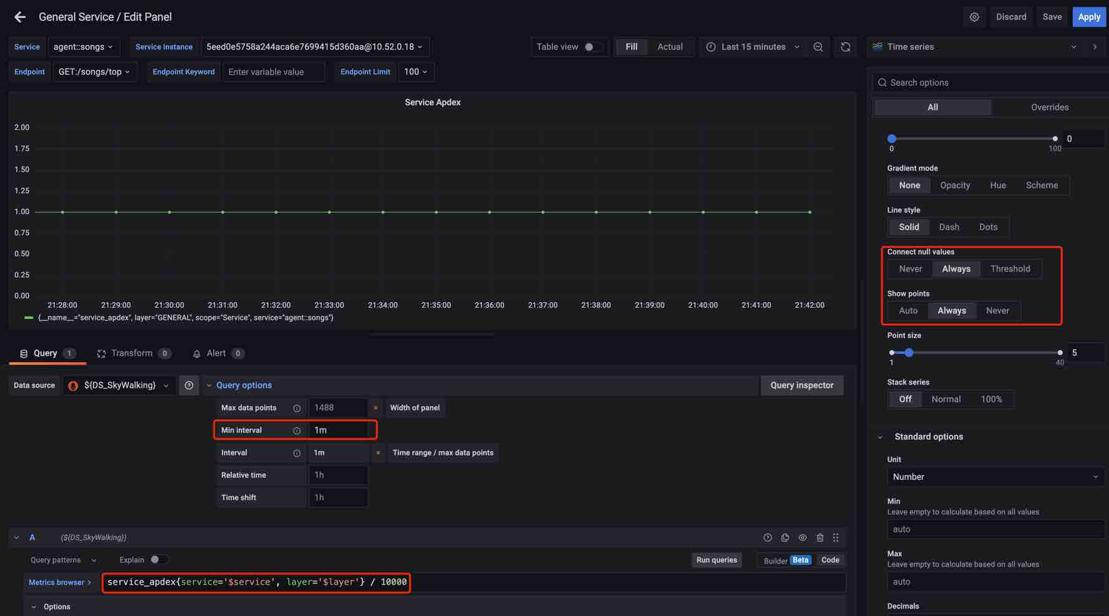This screenshot has height=616, width=1109.
Task: Turn on the Explain toggle
Action: pos(158,560)
